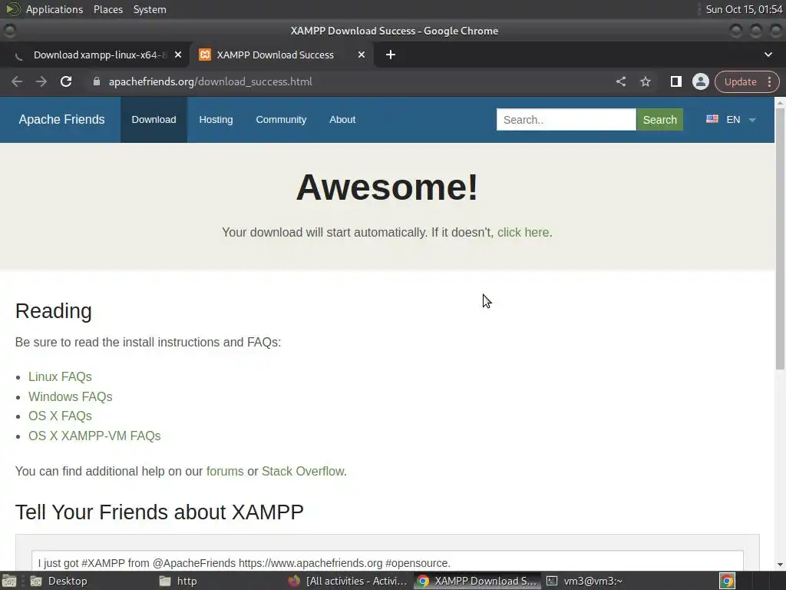Click the Update button in Chrome
The height and width of the screenshot is (590, 786).
740,81
